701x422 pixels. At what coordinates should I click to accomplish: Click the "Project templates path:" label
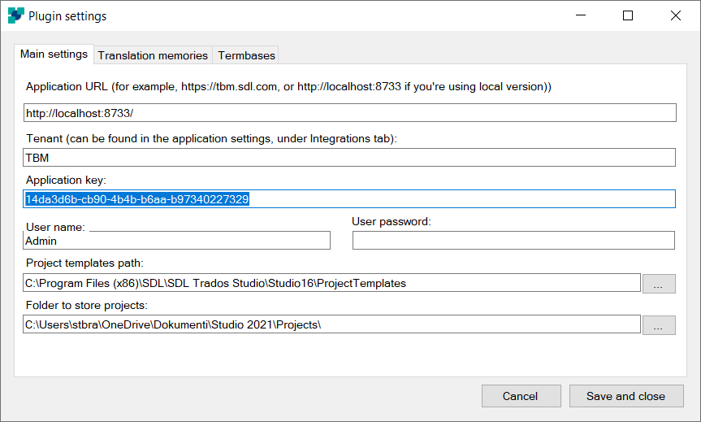[85, 263]
